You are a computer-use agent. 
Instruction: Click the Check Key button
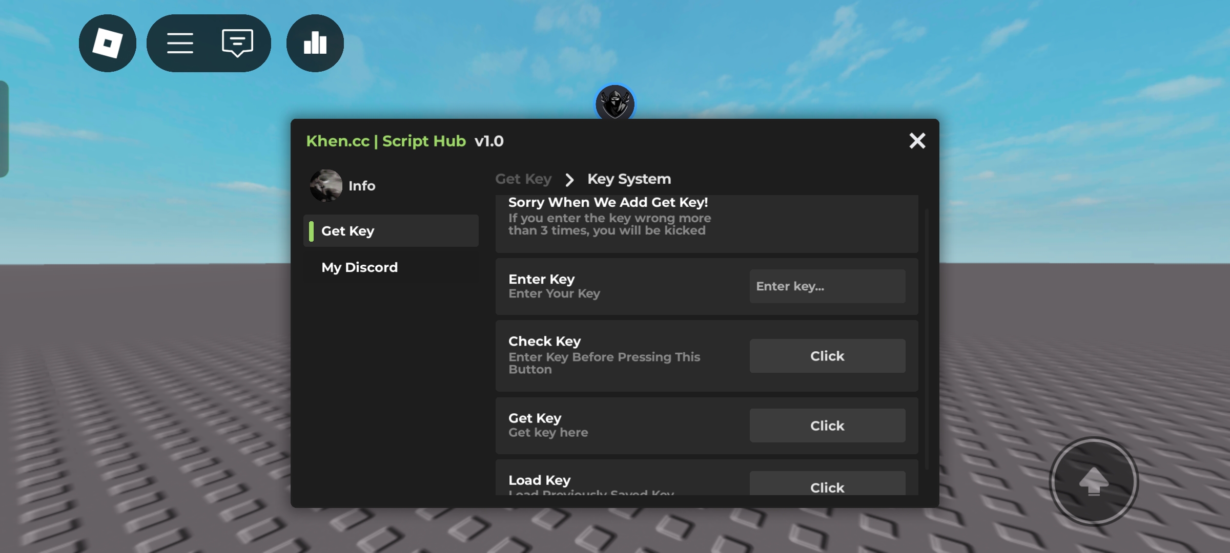(x=827, y=356)
